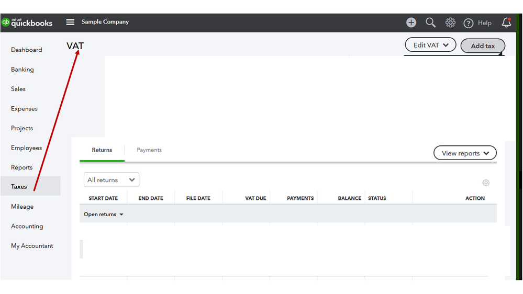Click the Help text label

tap(484, 23)
